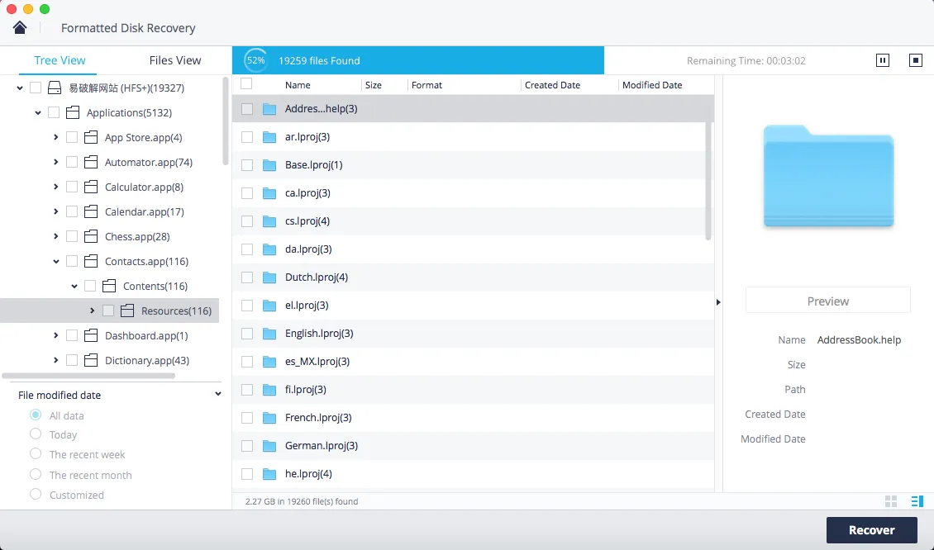This screenshot has height=550, width=934.
Task: Collapse Contents(116) tree node
Action: click(74, 287)
